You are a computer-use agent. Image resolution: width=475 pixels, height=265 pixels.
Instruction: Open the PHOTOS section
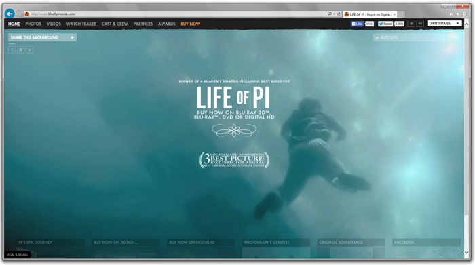pyautogui.click(x=33, y=24)
